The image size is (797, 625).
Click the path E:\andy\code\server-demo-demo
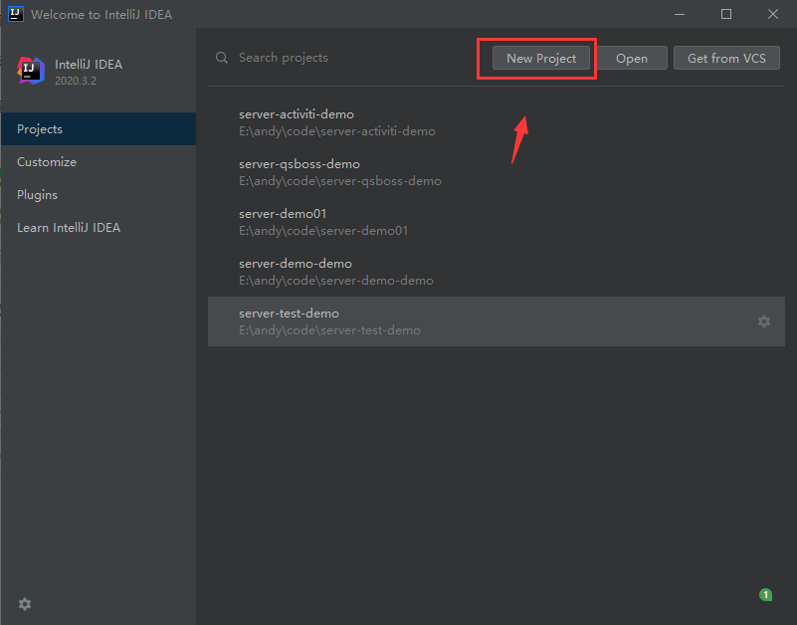tap(336, 281)
